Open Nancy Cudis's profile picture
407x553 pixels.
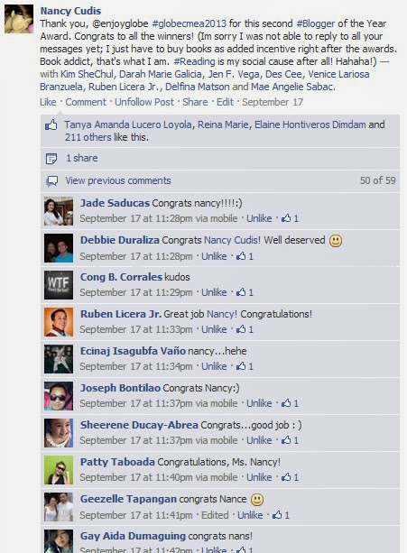[x=19, y=19]
